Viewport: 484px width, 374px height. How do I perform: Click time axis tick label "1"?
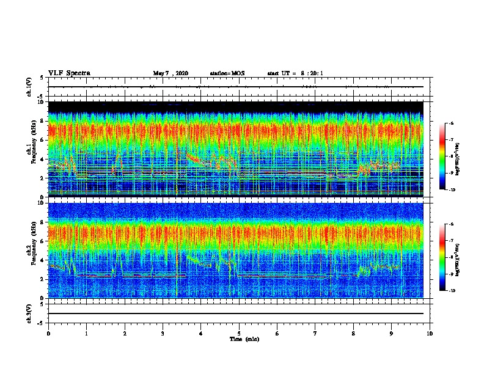click(x=87, y=334)
